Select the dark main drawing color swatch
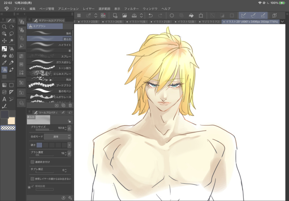 pos(5,115)
